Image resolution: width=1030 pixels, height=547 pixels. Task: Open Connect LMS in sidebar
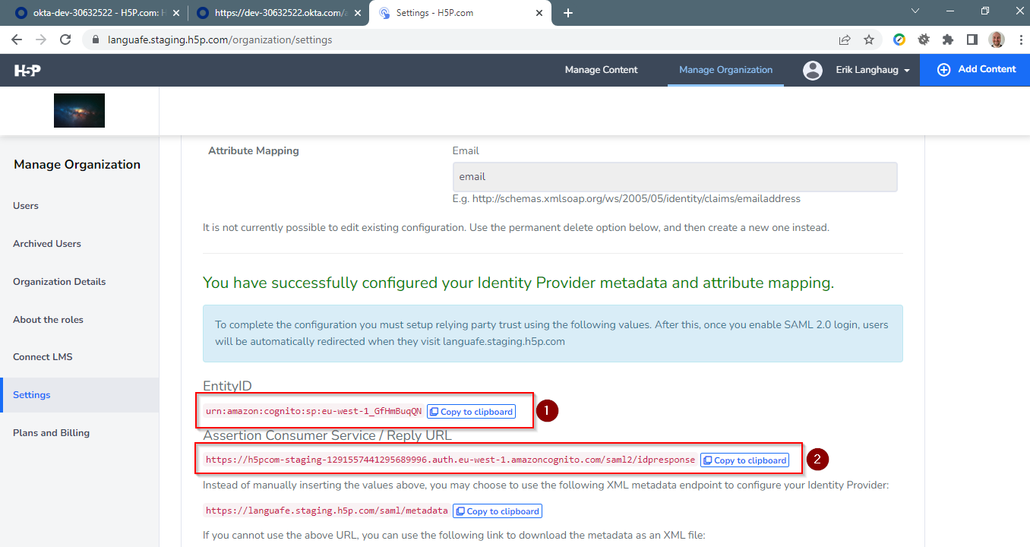coord(43,357)
